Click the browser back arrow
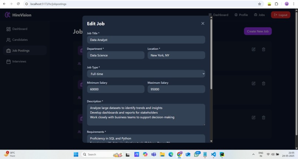The height and width of the screenshot is (159, 298). (x=4, y=4)
